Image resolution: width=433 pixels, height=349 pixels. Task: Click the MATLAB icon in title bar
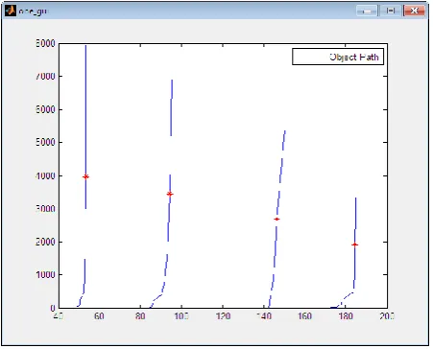coord(11,11)
